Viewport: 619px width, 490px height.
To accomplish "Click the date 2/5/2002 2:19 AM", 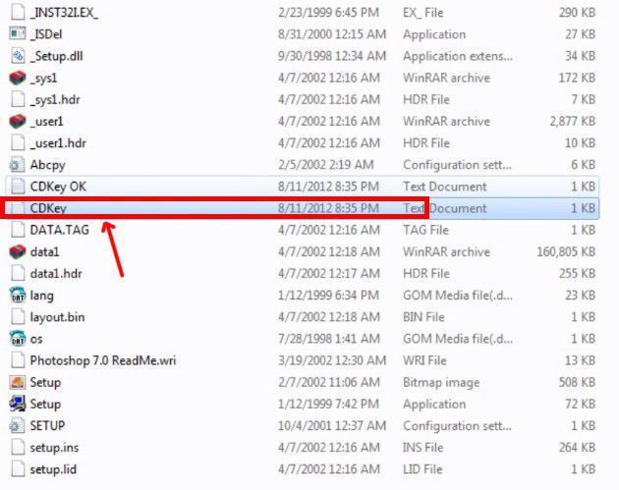I will 325,165.
